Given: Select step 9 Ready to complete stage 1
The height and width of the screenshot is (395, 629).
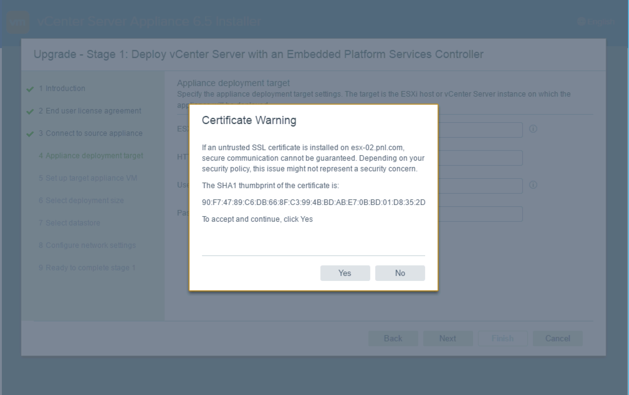Looking at the screenshot, I should point(87,268).
